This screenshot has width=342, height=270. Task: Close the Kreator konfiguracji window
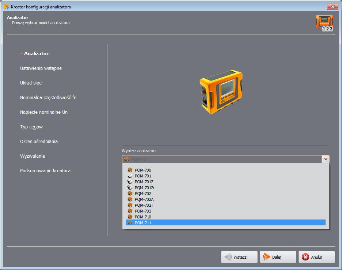click(332, 7)
